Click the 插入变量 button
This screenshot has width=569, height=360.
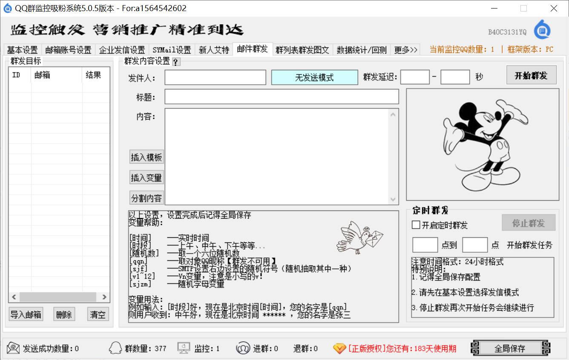[146, 178]
